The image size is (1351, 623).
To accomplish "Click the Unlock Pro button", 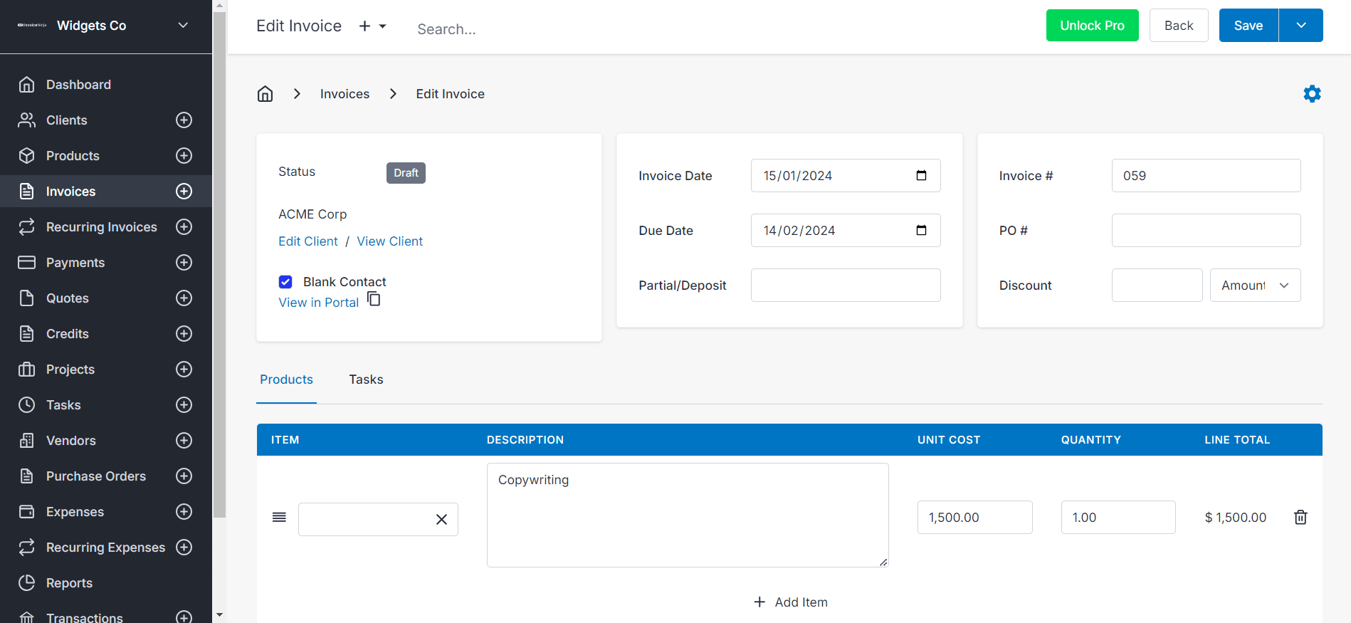I will coord(1092,26).
